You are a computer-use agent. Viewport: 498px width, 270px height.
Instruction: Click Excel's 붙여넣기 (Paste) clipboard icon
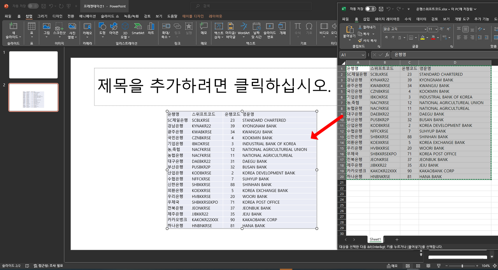(x=349, y=30)
